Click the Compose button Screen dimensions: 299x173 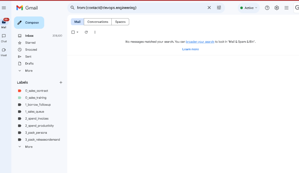pyautogui.click(x=29, y=23)
